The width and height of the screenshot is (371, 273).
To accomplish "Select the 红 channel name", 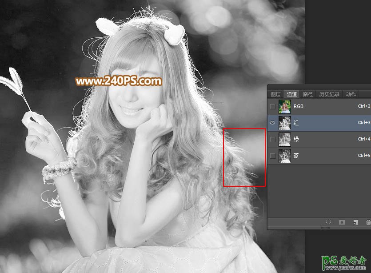I will (x=296, y=123).
